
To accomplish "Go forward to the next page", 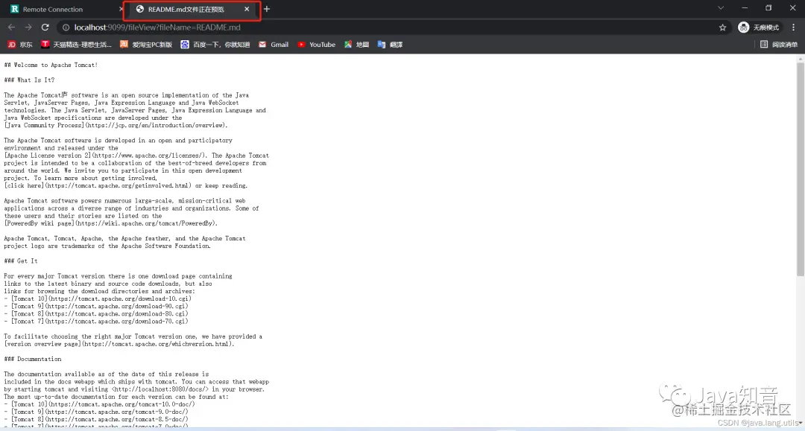I will pos(28,27).
